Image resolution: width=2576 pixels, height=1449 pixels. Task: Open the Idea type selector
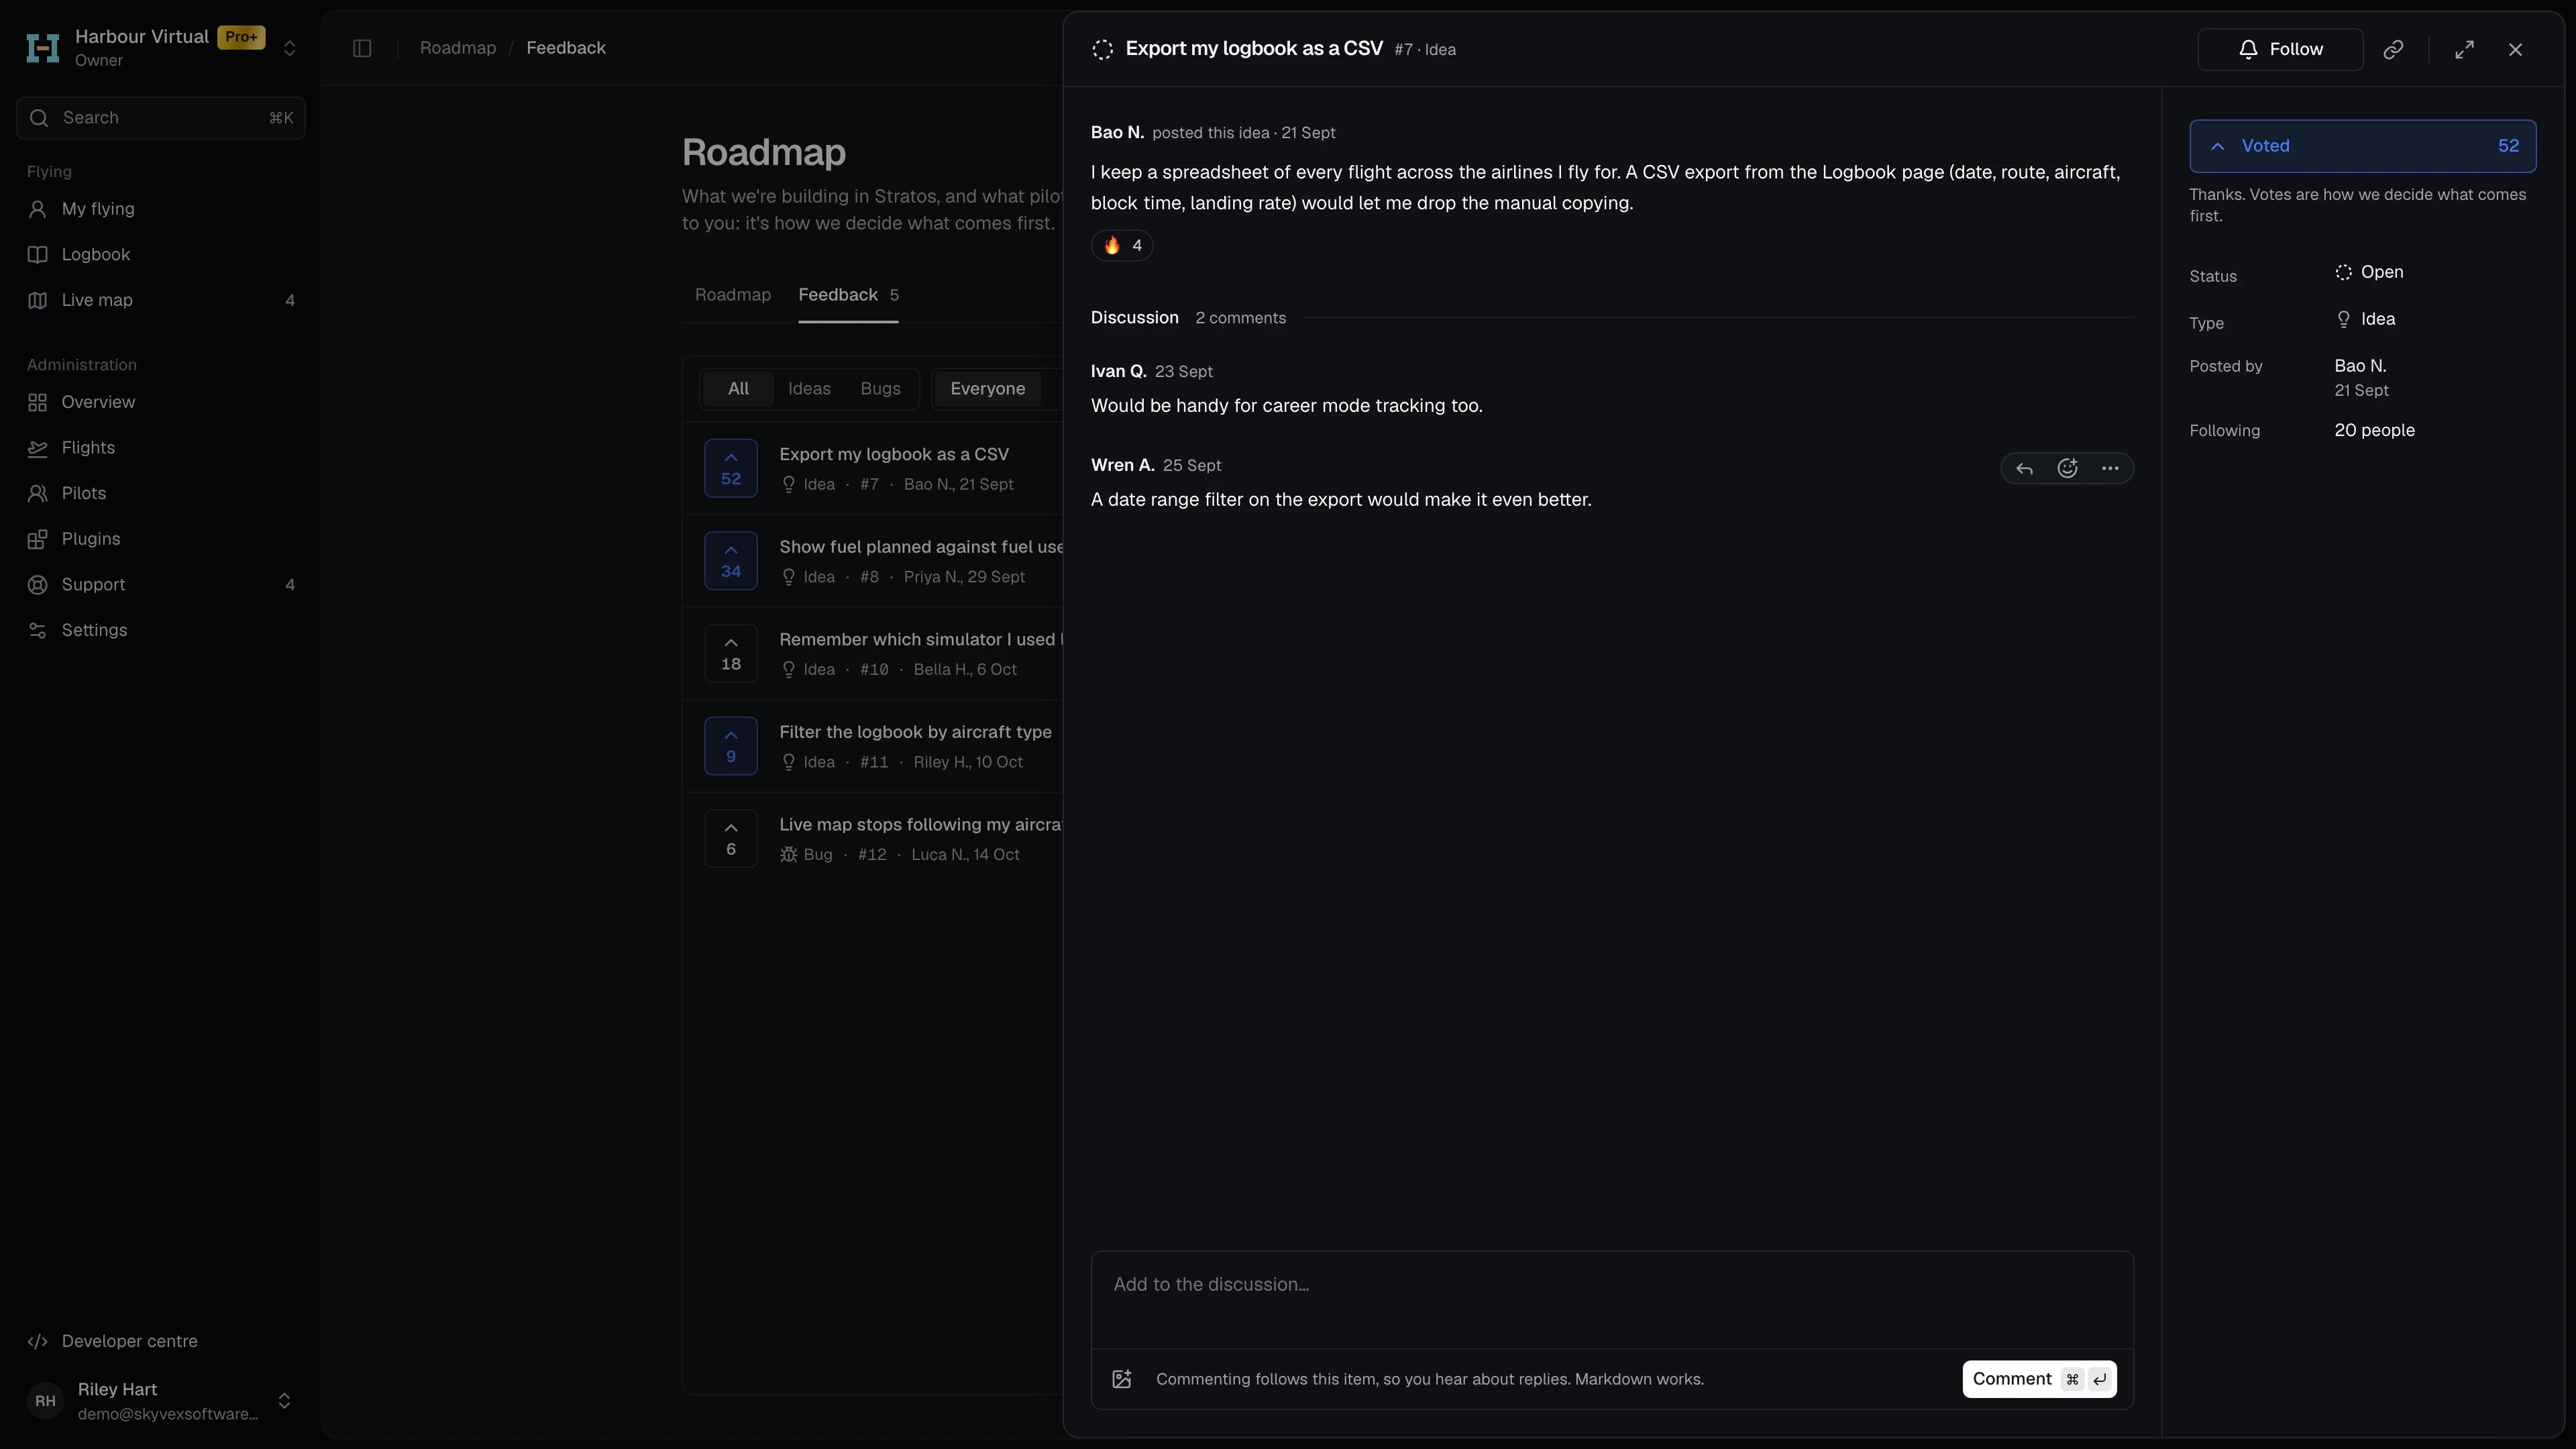[2365, 319]
